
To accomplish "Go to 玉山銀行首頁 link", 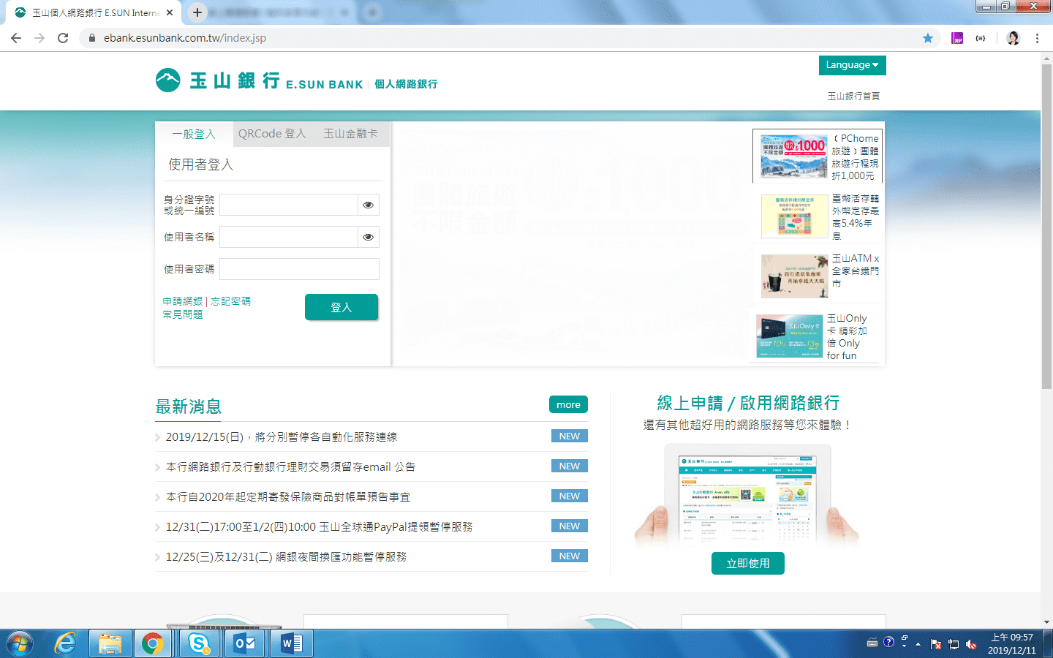I will [x=853, y=96].
